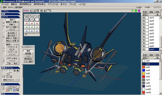Select the yellow mat5 color swatch
The width and height of the screenshot is (162, 95).
click(x=144, y=73)
